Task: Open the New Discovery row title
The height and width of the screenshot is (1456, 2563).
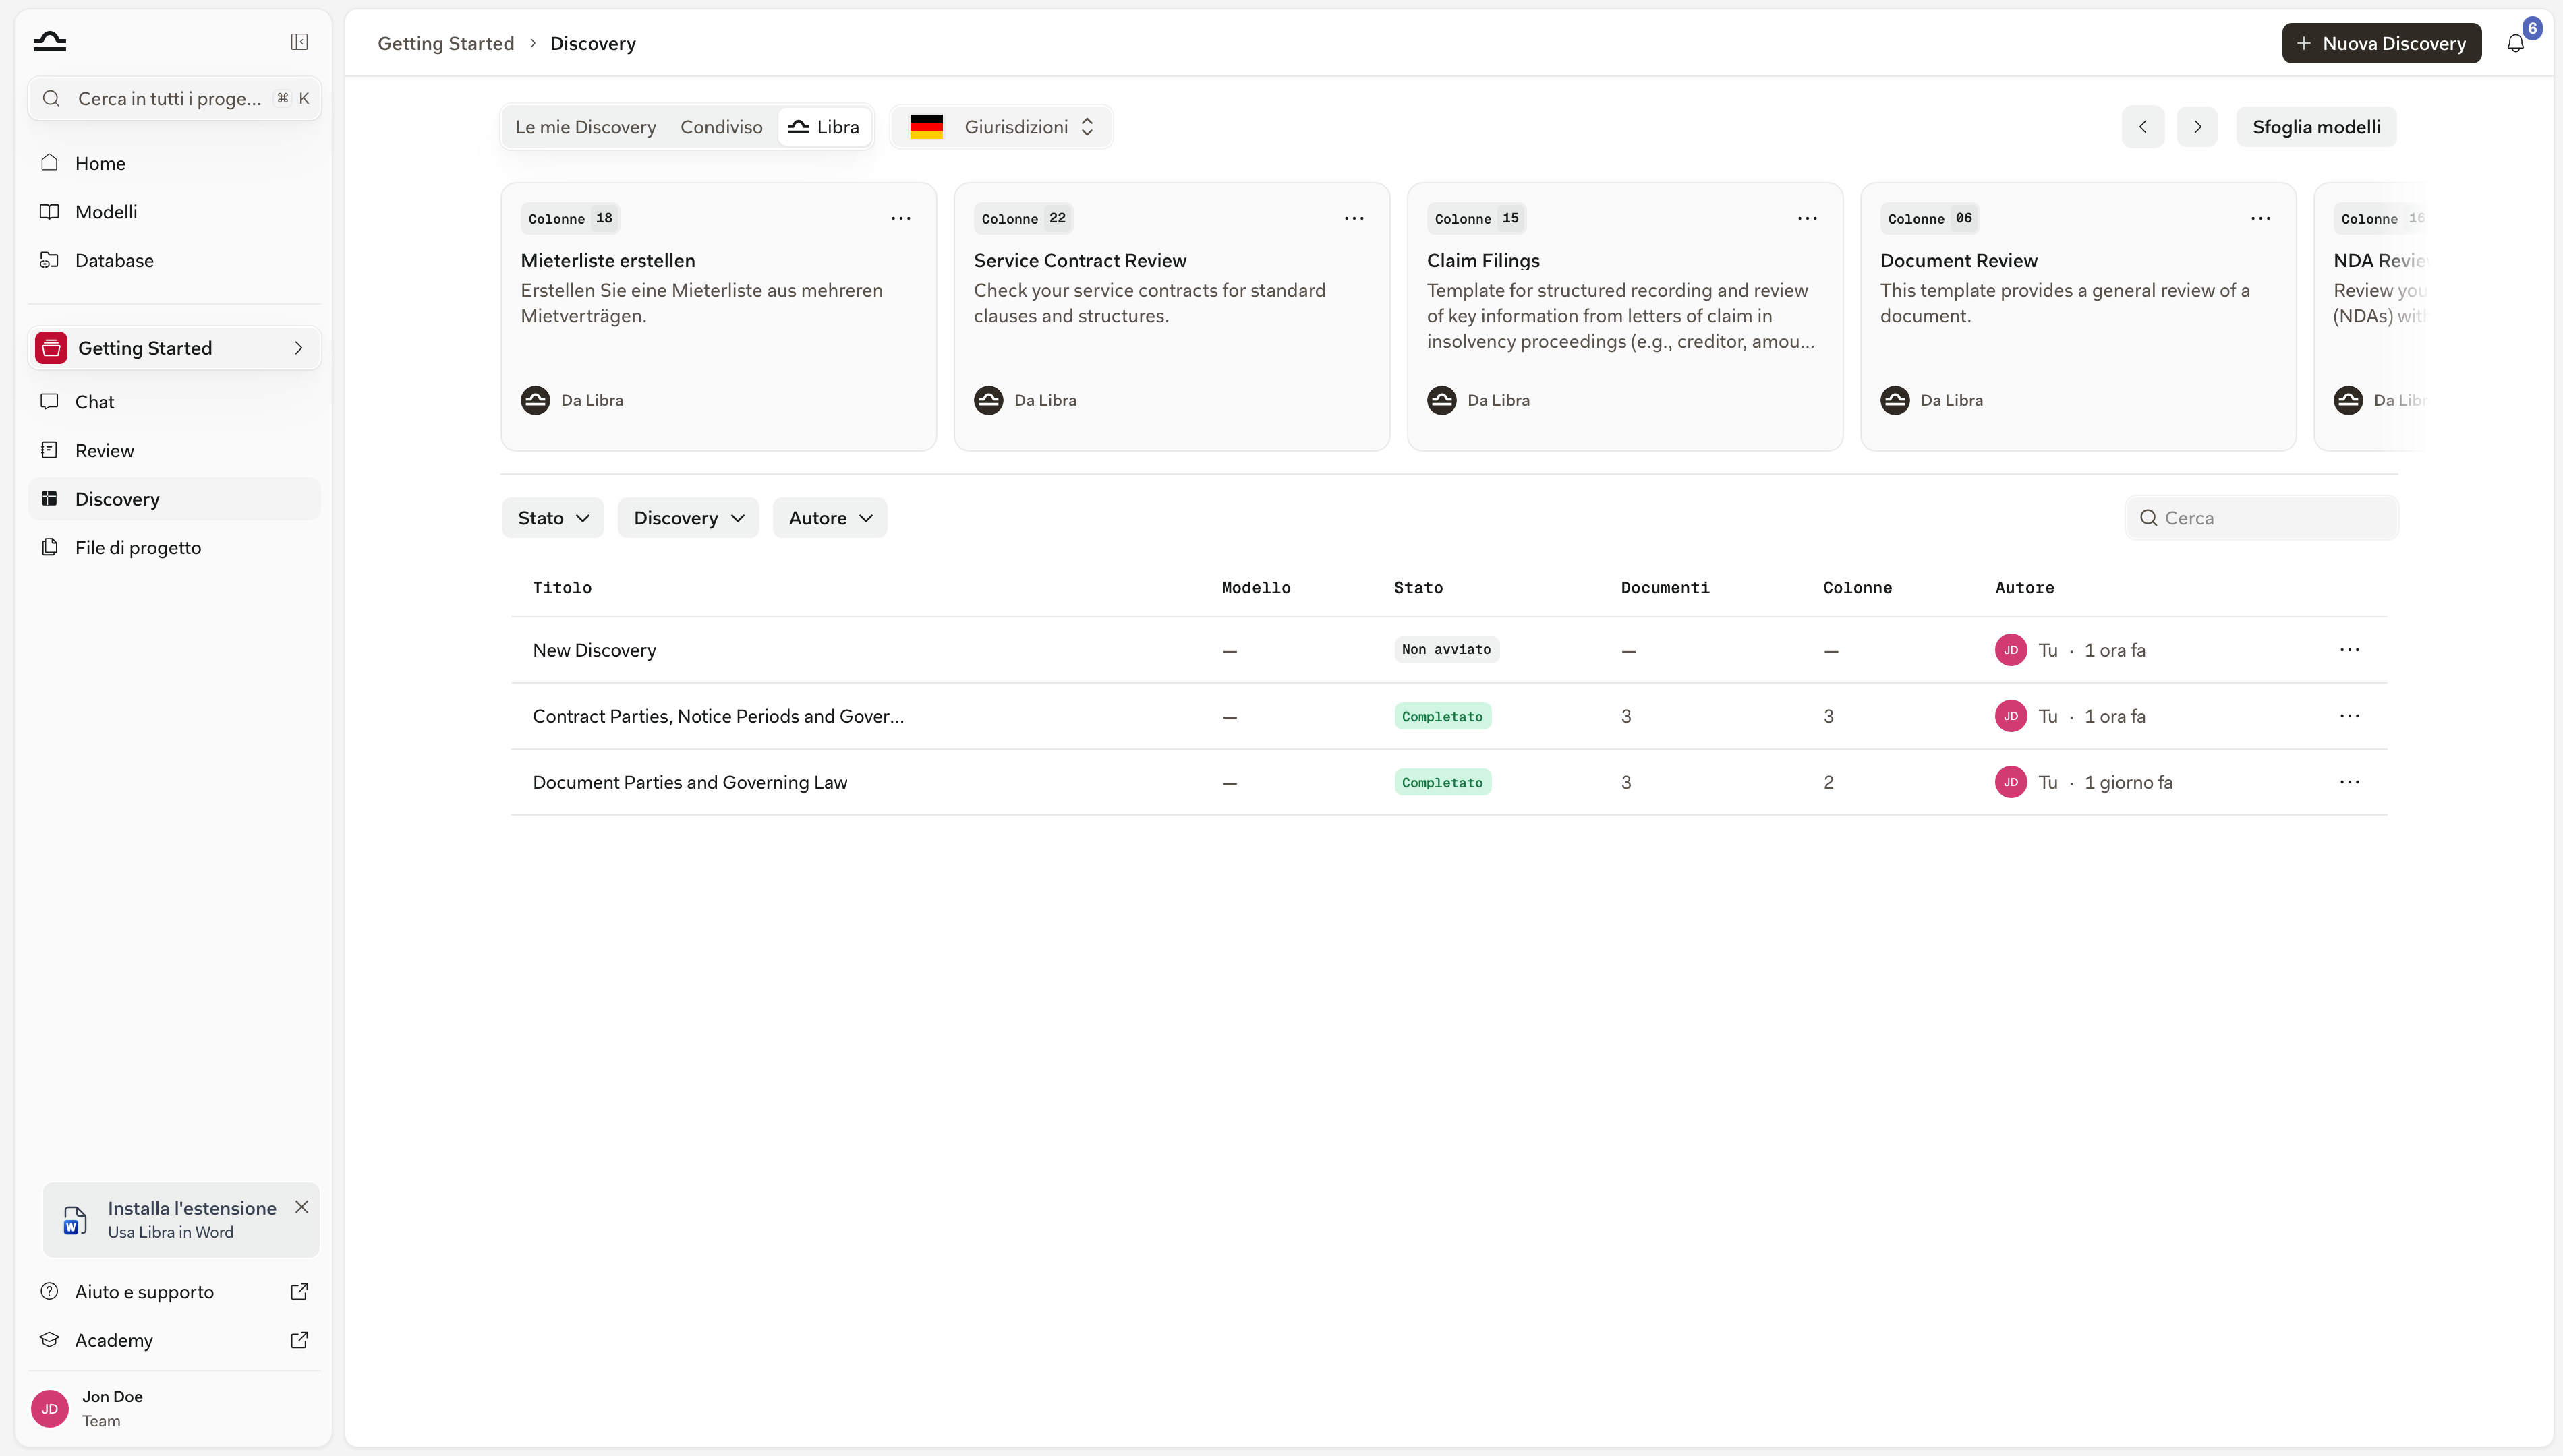Action: [x=594, y=650]
